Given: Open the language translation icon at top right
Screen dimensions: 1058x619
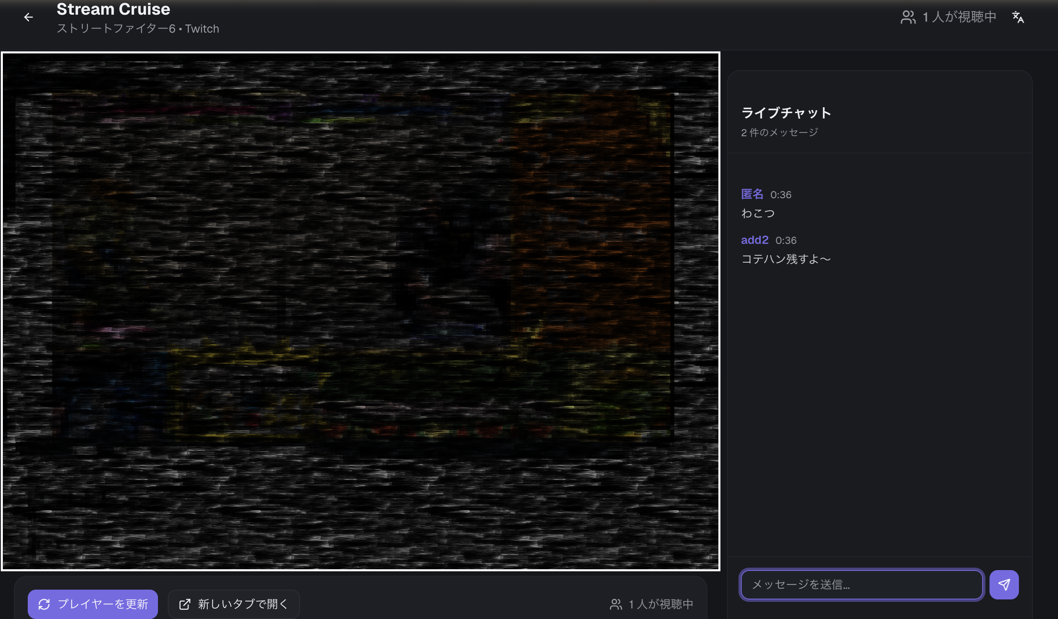Looking at the screenshot, I should pyautogui.click(x=1018, y=17).
